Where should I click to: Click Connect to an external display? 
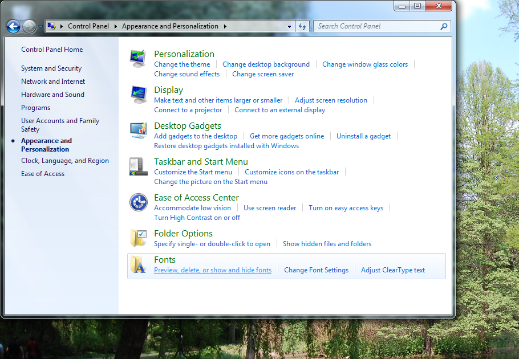click(x=279, y=110)
